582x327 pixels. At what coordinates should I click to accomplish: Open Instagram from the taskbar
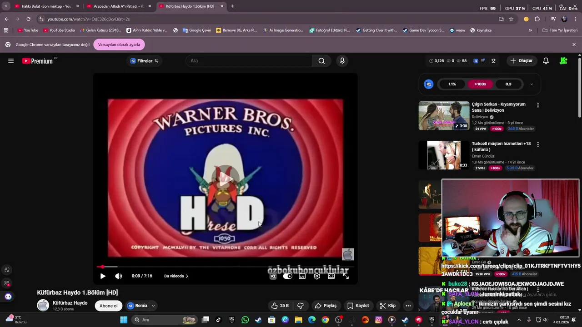click(378, 320)
